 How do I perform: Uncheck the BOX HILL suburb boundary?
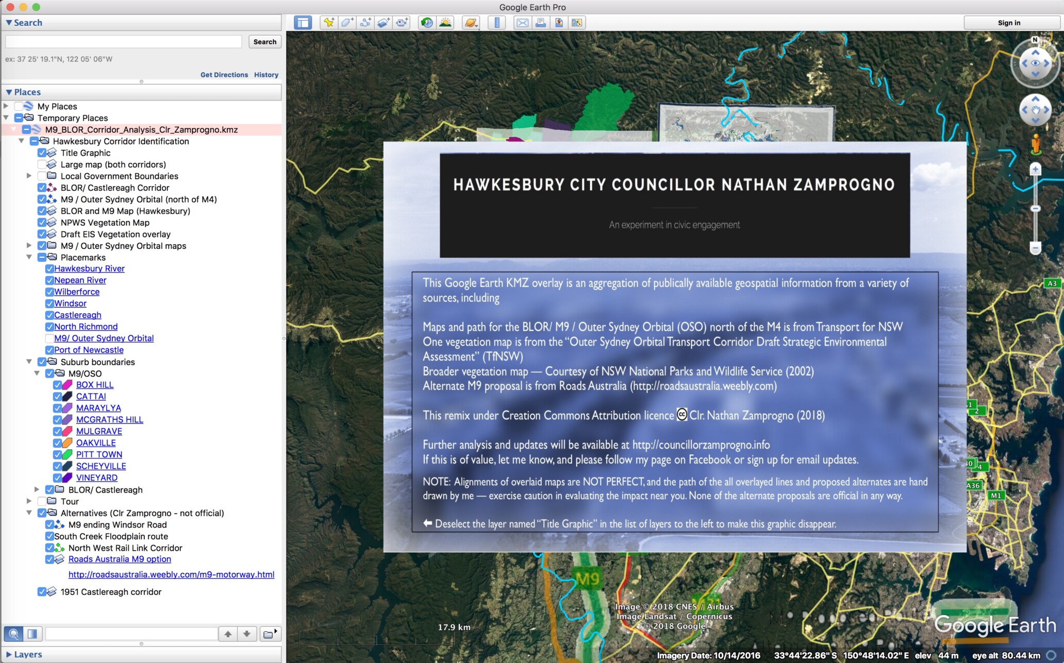click(x=57, y=385)
